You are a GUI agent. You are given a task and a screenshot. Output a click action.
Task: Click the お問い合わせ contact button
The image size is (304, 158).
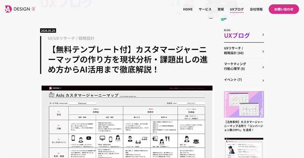point(283,9)
